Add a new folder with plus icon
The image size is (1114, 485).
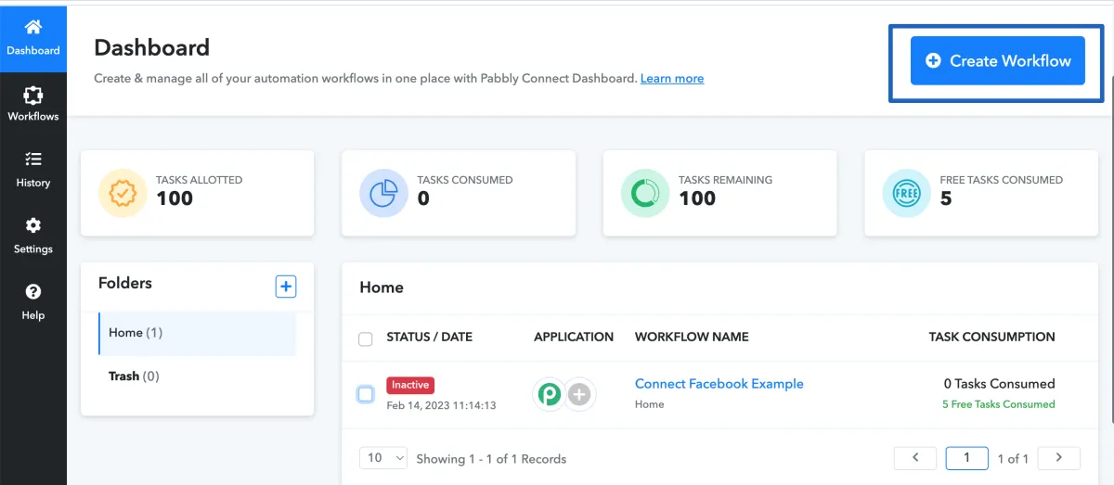pos(286,287)
